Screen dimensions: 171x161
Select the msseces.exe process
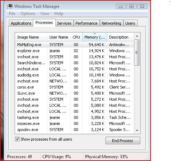pyautogui.click(x=74, y=124)
